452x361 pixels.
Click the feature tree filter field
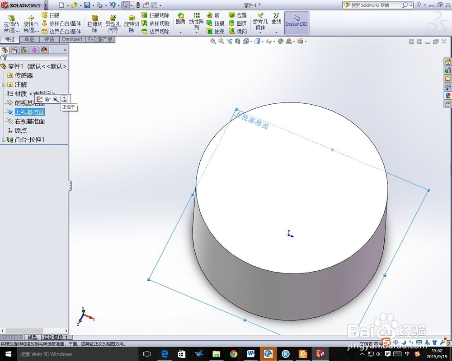[x=34, y=58]
